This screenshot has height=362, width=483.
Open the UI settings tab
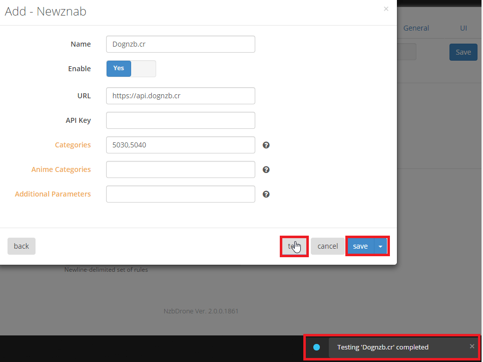click(x=463, y=28)
